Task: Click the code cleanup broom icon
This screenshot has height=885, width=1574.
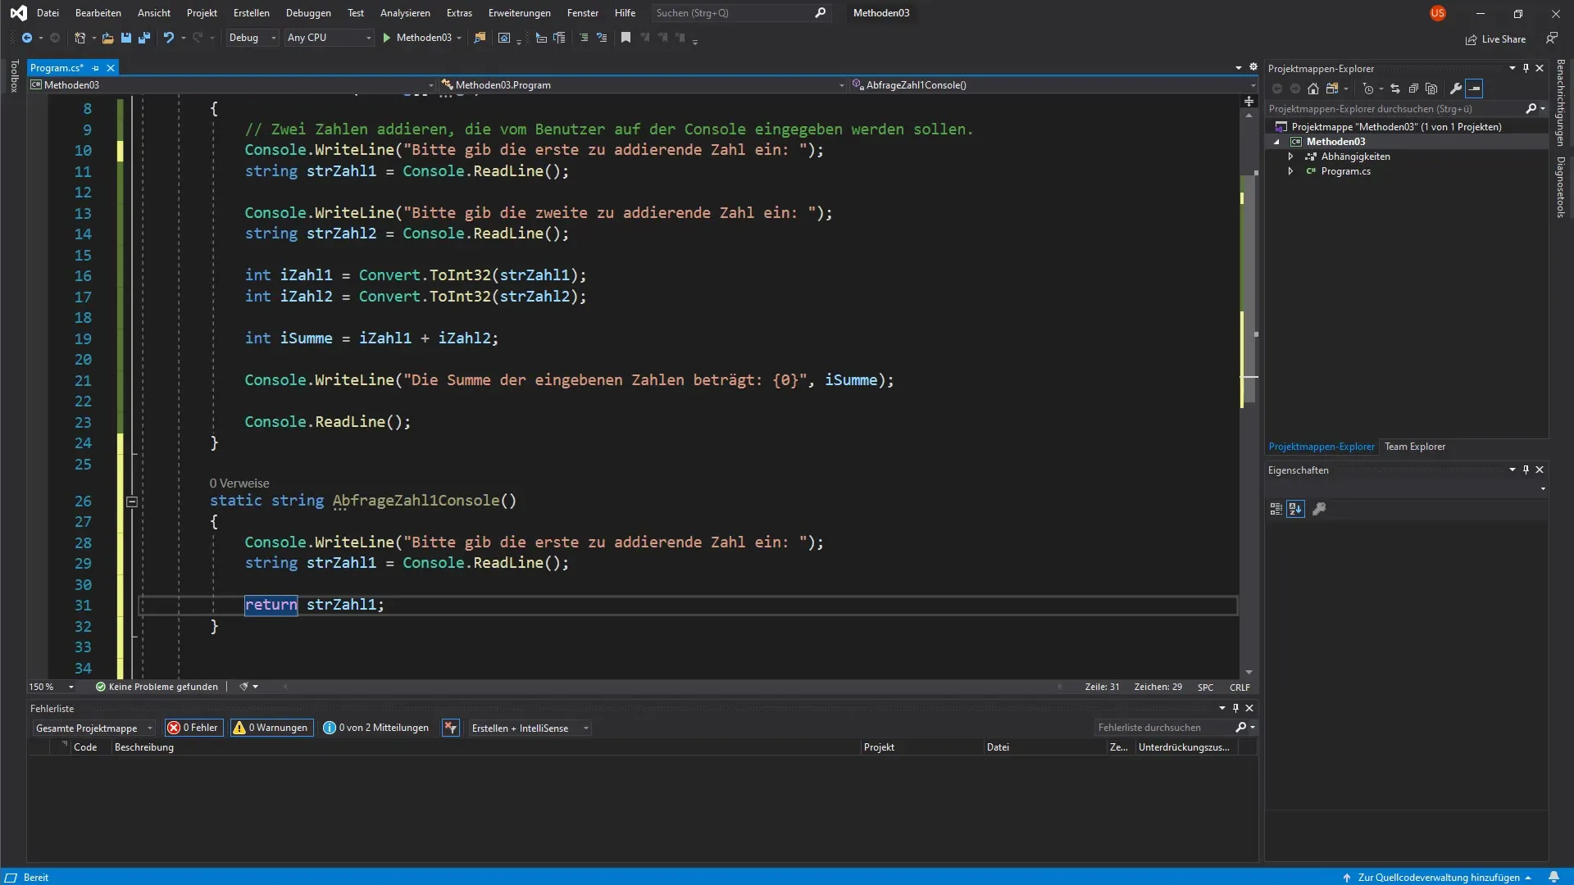Action: pos(243,687)
